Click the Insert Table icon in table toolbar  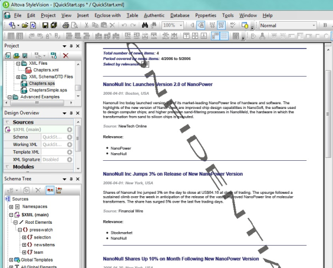coord(11,36)
